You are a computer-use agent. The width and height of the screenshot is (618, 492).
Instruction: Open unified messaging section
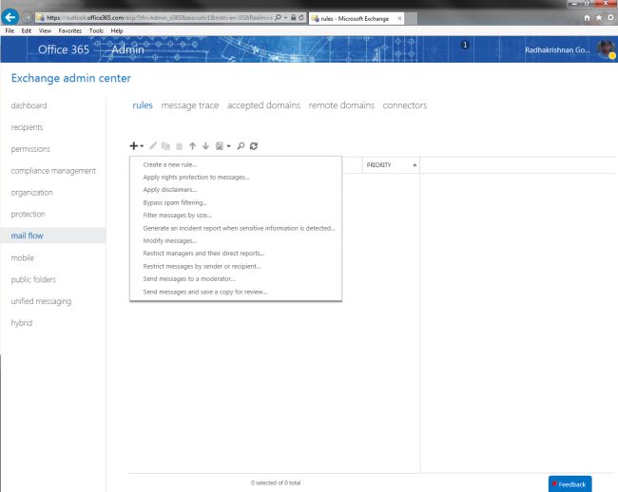coord(41,301)
